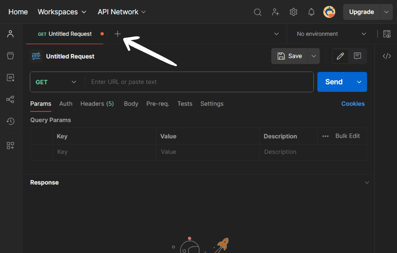Switch to the Settings tab
Screen dimensions: 397x253
point(212,104)
